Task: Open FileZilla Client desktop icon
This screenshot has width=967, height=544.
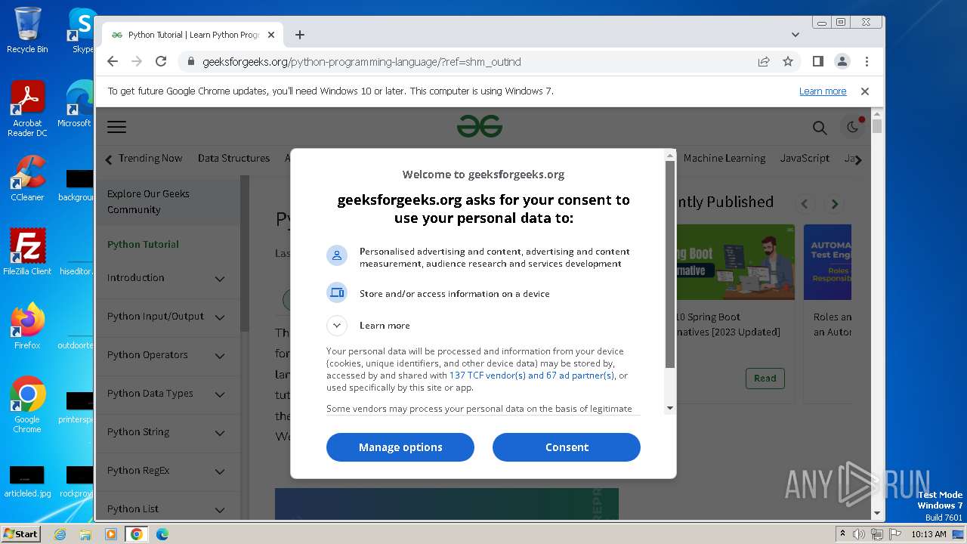Action: tap(27, 252)
